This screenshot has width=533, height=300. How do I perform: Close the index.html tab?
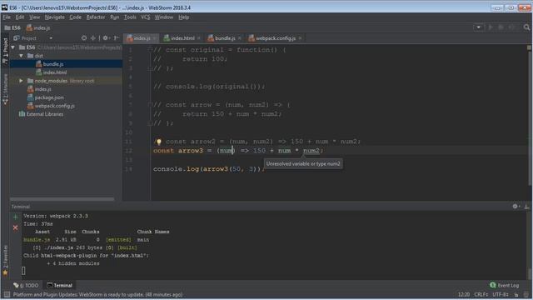tap(199, 38)
